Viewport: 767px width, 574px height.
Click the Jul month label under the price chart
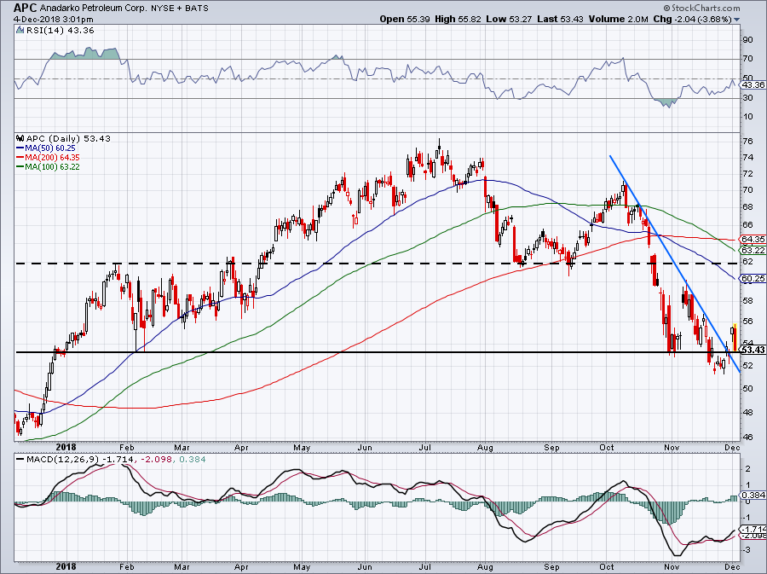pyautogui.click(x=424, y=448)
